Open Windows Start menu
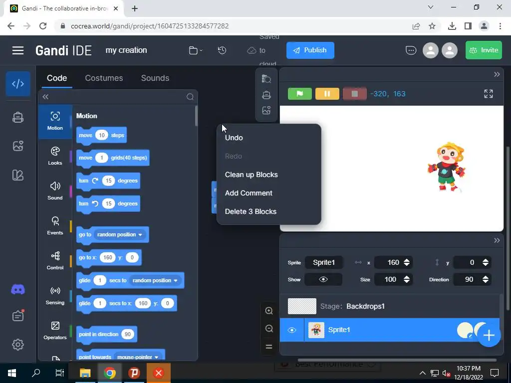 [12, 373]
